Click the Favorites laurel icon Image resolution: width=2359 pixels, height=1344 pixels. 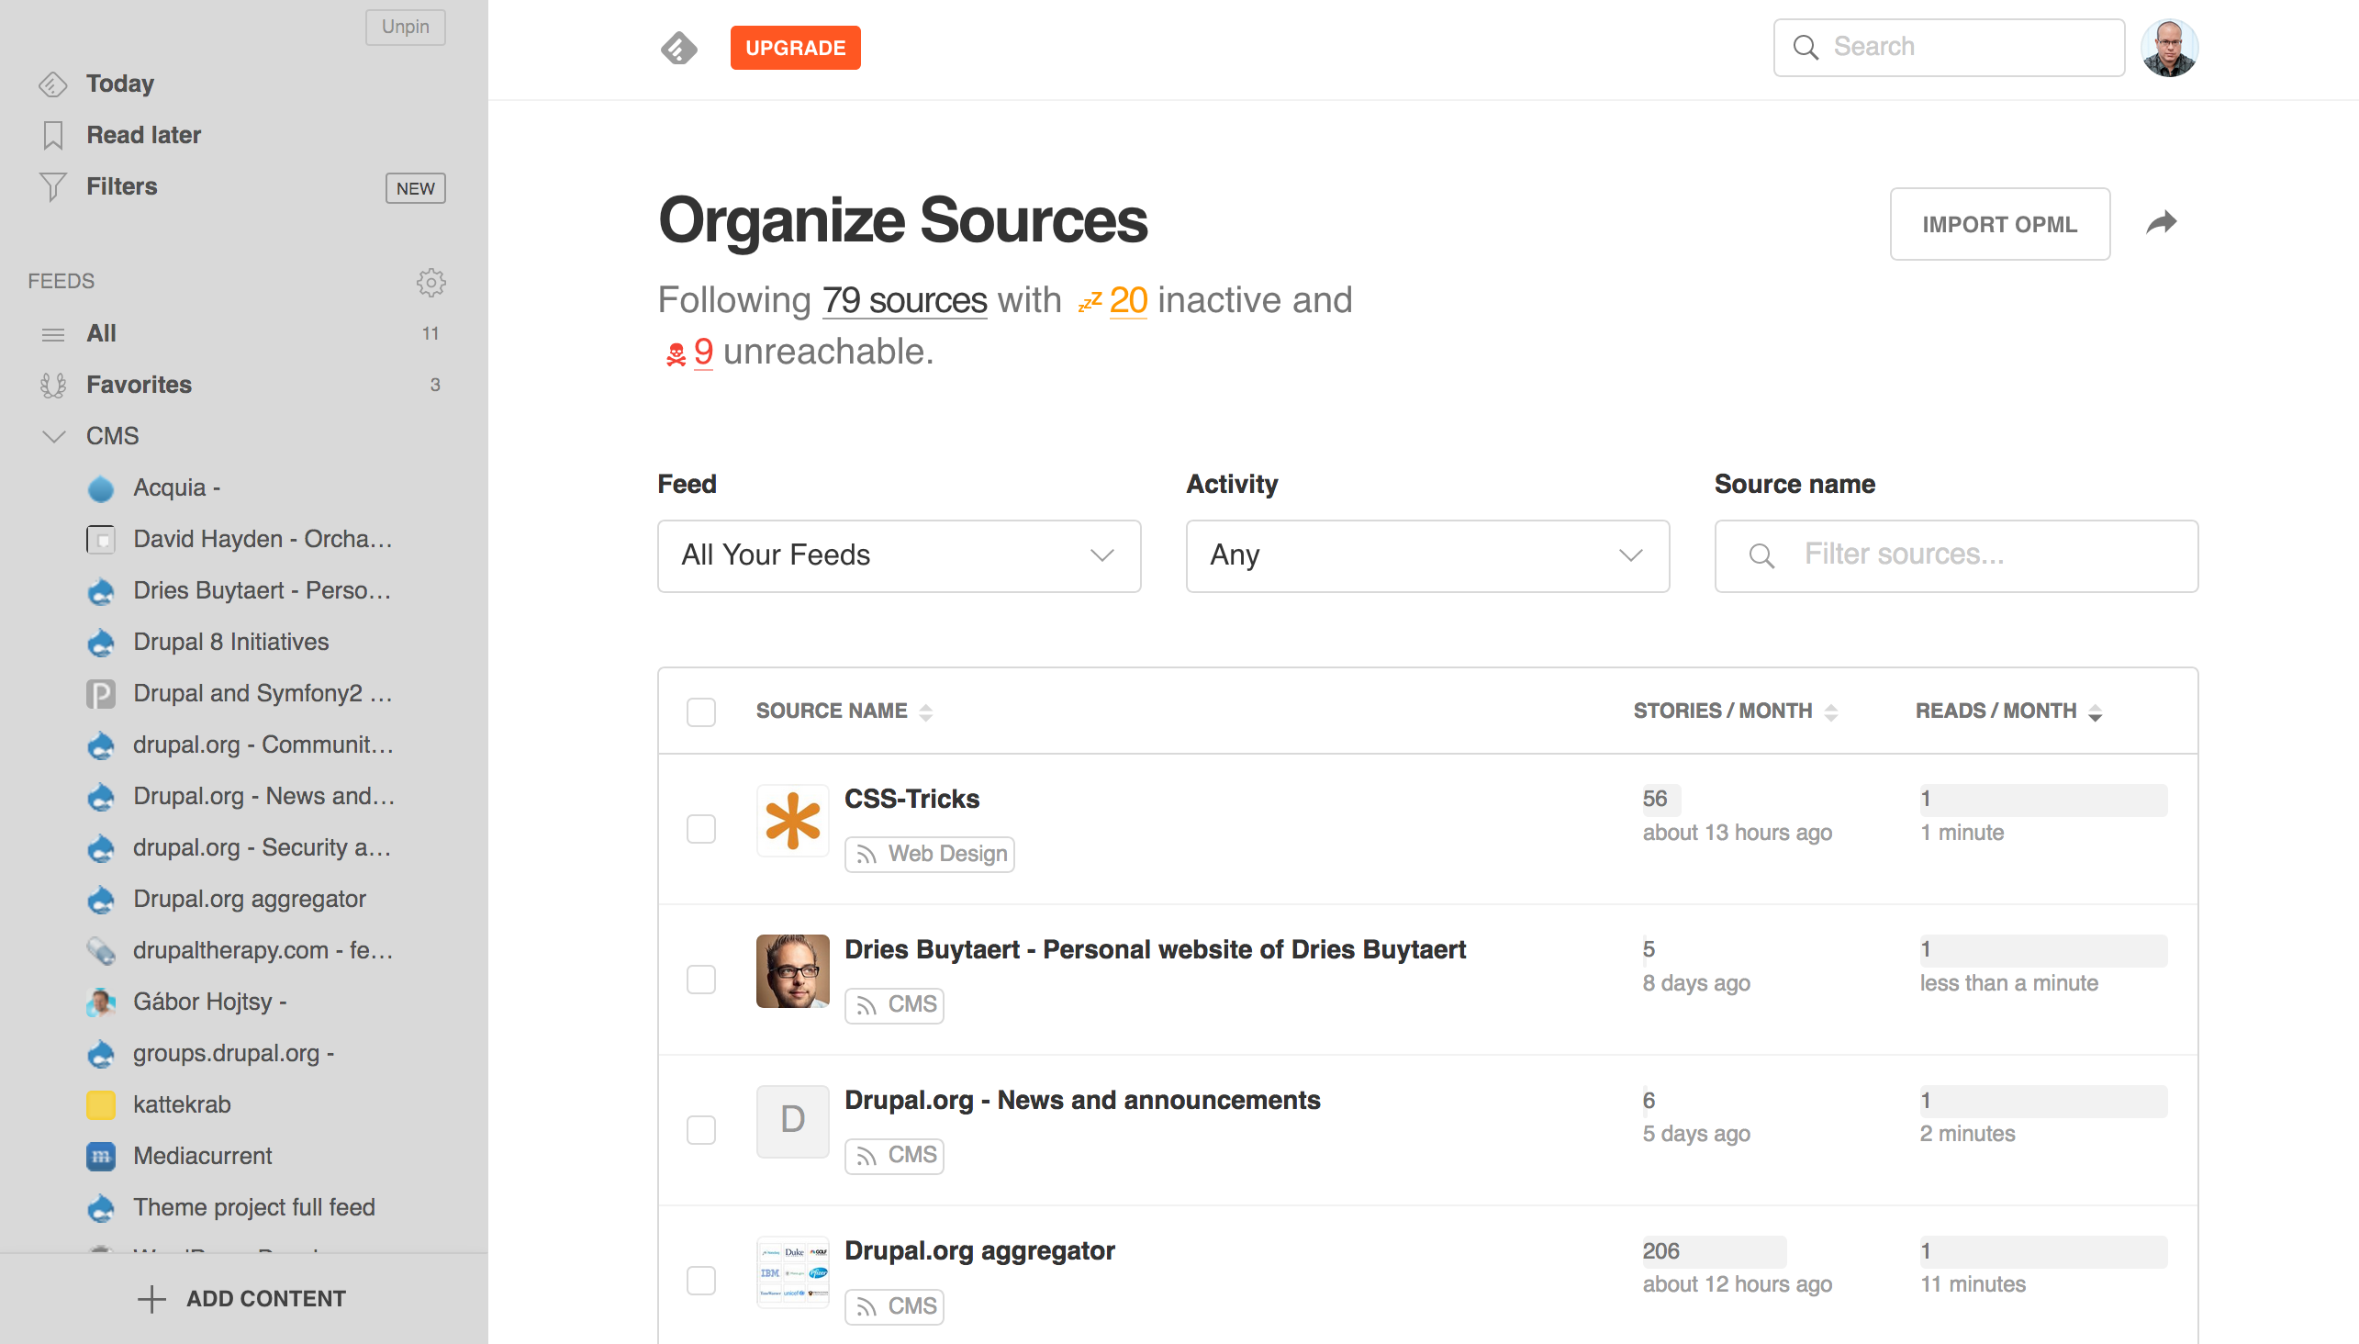click(x=52, y=385)
